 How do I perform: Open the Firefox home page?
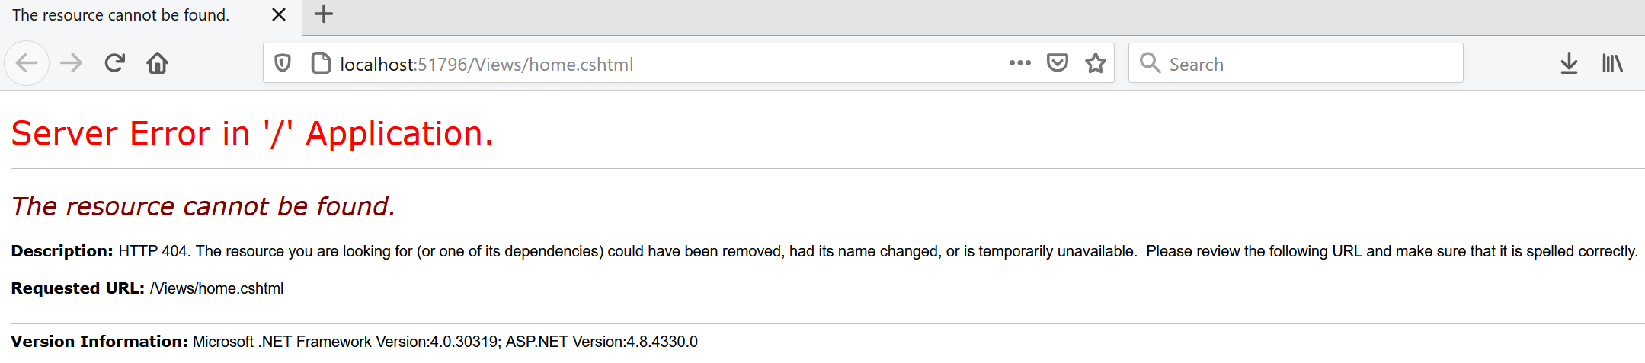point(158,63)
